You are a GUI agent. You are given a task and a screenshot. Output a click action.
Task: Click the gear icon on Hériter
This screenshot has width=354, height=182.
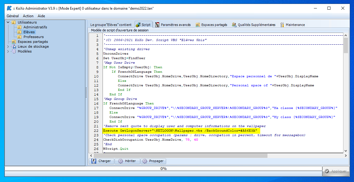pyautogui.click(x=121, y=161)
